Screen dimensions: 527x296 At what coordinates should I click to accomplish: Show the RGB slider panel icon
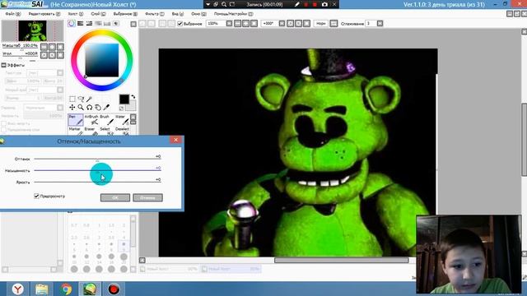click(81, 24)
